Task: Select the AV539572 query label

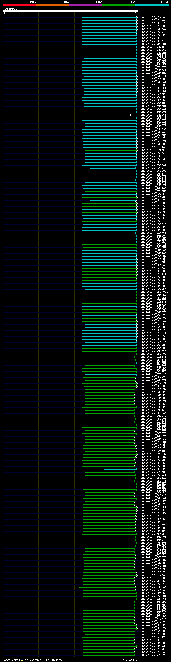Action: pyautogui.click(x=10, y=9)
